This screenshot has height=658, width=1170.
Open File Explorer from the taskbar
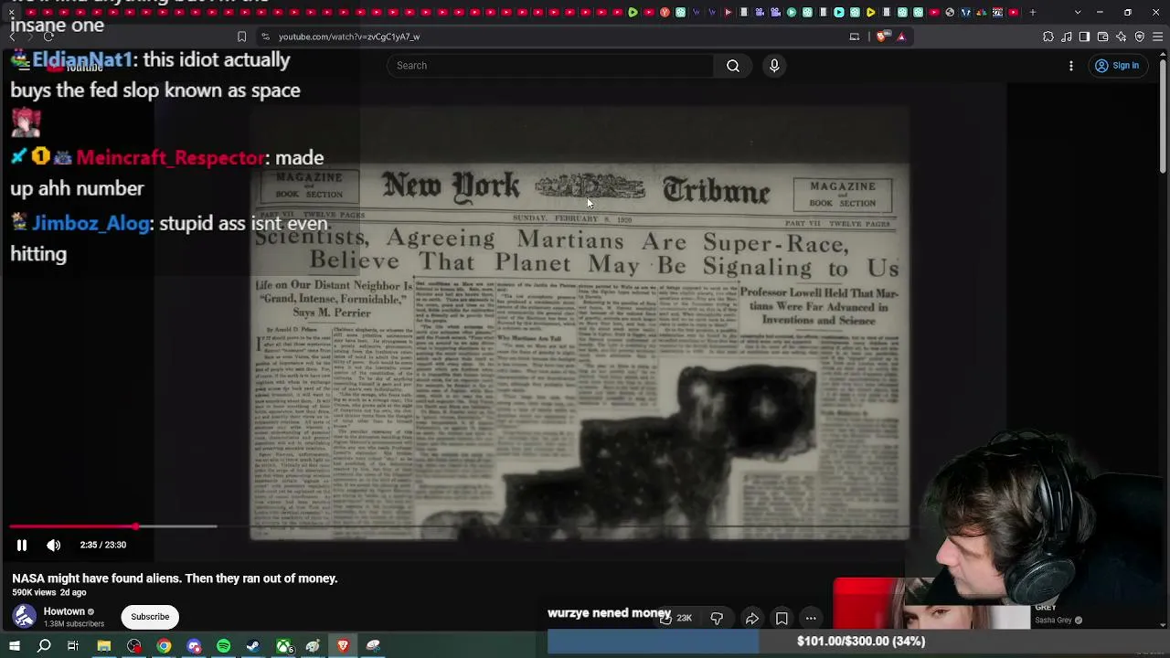tap(104, 646)
